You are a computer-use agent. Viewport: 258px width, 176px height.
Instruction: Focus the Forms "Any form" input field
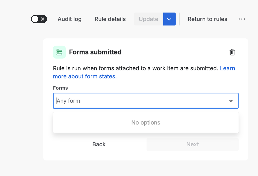(139, 101)
